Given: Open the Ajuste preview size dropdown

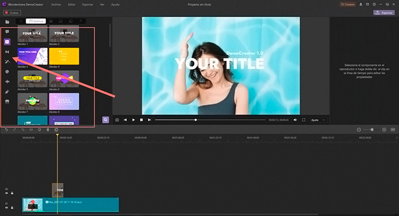Looking at the screenshot, I should pyautogui.click(x=318, y=120).
